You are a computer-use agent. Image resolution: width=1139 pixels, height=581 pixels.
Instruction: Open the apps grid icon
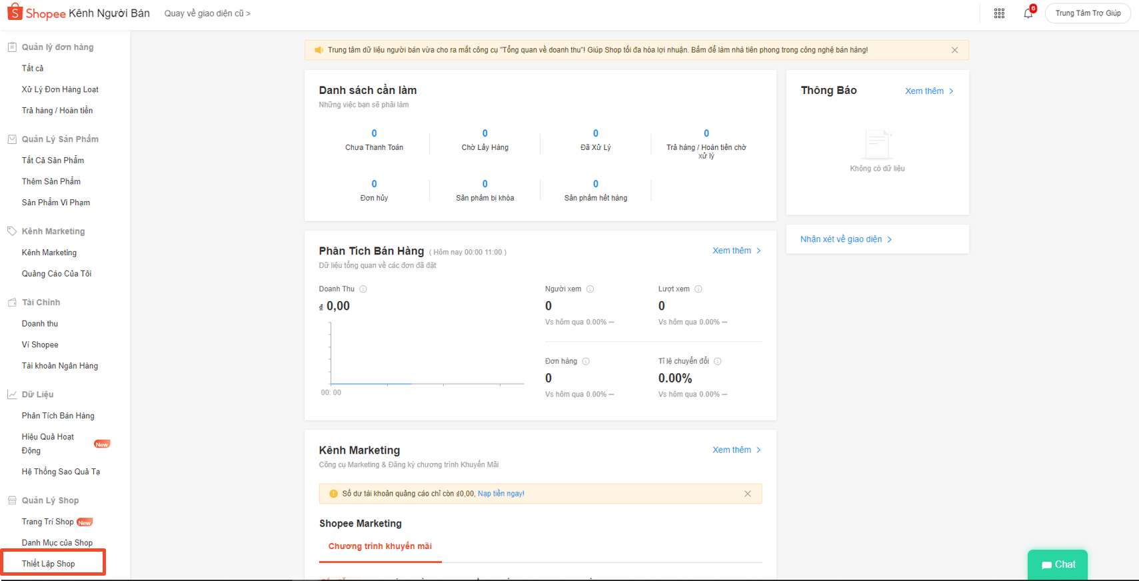tap(999, 13)
